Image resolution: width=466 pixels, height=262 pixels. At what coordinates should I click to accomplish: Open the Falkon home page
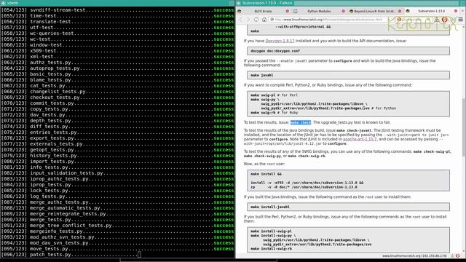(264, 20)
